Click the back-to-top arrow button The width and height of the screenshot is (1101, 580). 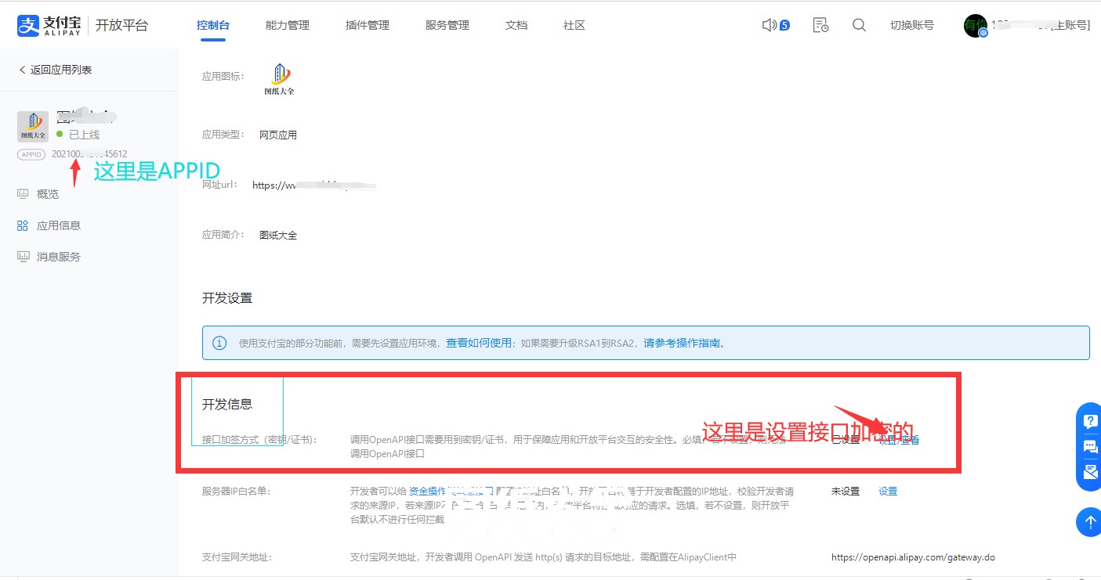(x=1090, y=521)
